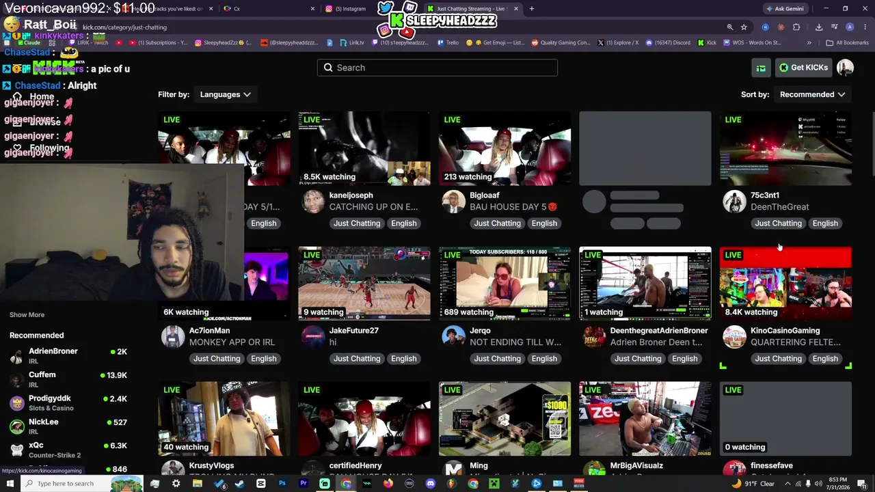Viewport: 875px width, 492px height.
Task: Click kaneljoseph's channel avatar
Action: (313, 202)
